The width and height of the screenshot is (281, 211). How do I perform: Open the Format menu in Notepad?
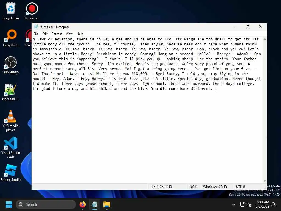57,34
